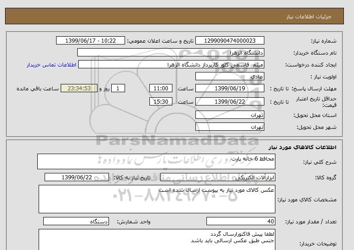Click the unit of measure field دستگاه
354x250 pixels.
click(x=76, y=221)
